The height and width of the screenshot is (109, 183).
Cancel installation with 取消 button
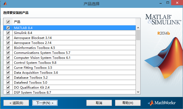[99, 103]
